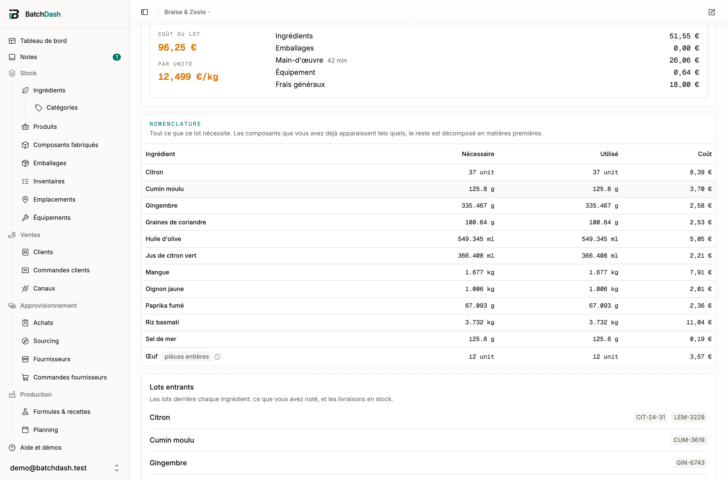This screenshot has height=480, width=728.
Task: Click the Ingrédients leaf icon
Action: tap(26, 90)
